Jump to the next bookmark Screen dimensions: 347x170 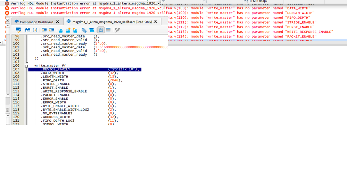pos(68,30)
